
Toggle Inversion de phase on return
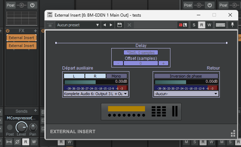click(x=186, y=76)
